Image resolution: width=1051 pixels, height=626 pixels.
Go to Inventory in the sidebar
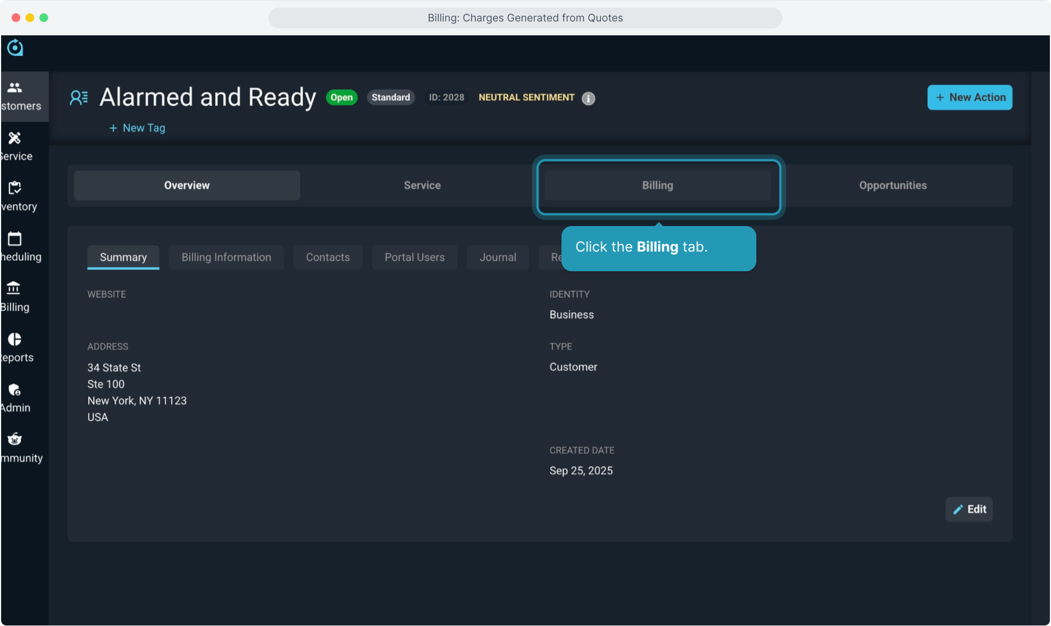pyautogui.click(x=15, y=188)
